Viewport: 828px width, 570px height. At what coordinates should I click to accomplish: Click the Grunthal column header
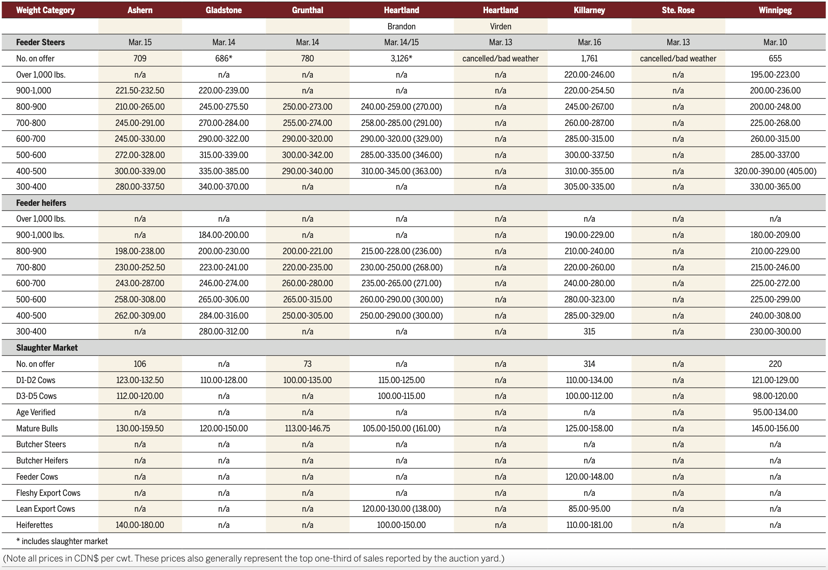[x=307, y=10]
